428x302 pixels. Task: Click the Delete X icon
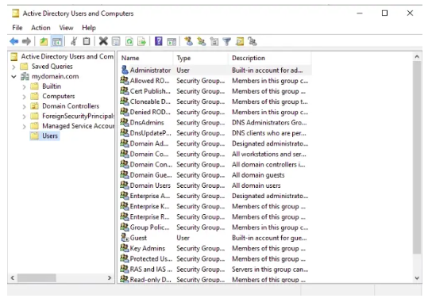[103, 41]
